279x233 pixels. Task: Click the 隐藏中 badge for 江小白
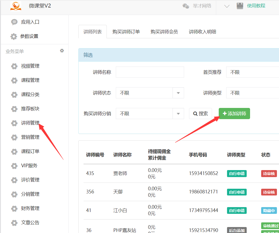(x=269, y=211)
